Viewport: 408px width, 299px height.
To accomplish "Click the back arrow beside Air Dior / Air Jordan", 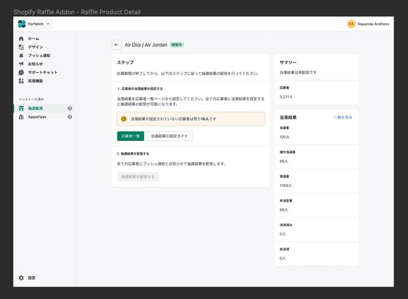I will coord(117,45).
